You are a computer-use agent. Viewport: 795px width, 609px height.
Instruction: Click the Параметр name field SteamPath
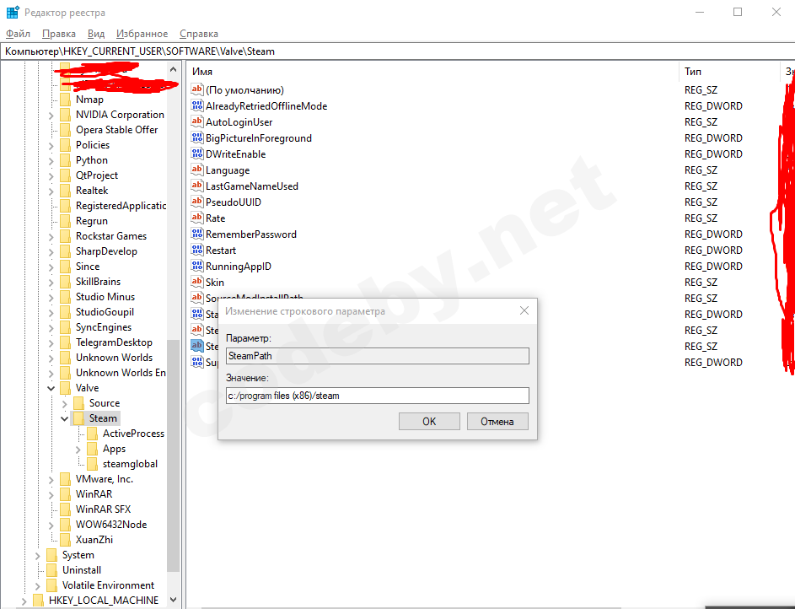click(377, 355)
